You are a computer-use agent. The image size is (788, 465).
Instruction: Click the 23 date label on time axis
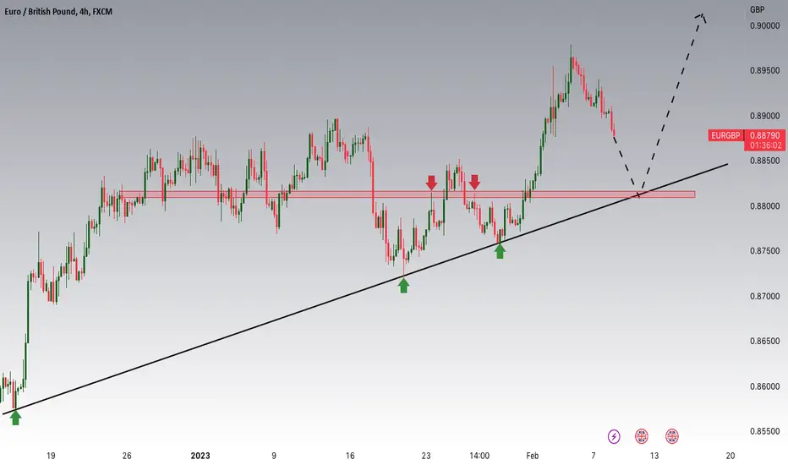[425, 456]
